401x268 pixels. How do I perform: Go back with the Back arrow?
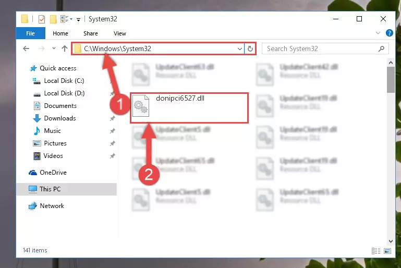26,48
